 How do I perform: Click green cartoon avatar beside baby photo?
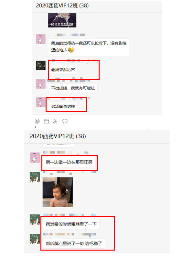[x=35, y=177]
